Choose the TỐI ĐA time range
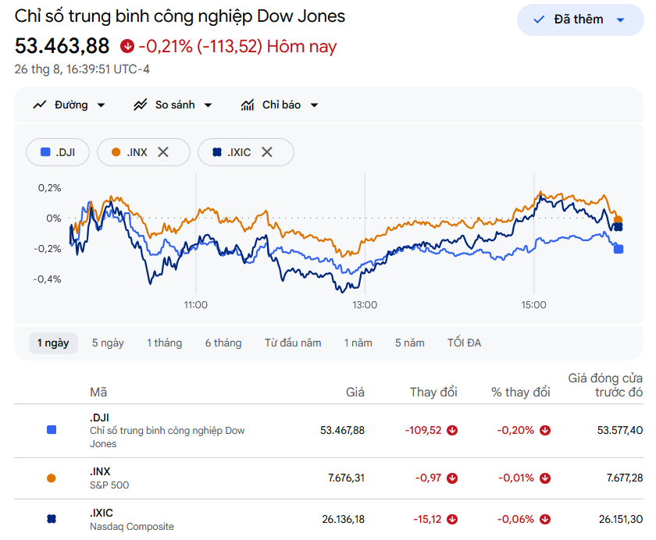The width and height of the screenshot is (656, 540). pyautogui.click(x=465, y=343)
